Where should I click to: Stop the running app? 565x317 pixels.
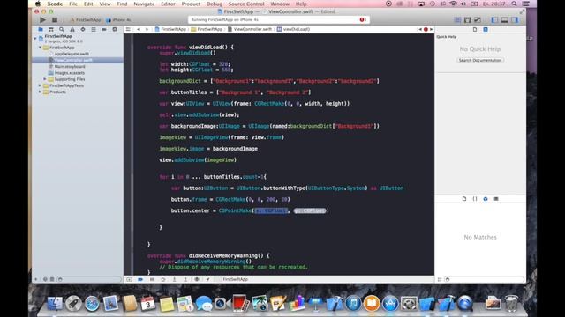coord(55,20)
